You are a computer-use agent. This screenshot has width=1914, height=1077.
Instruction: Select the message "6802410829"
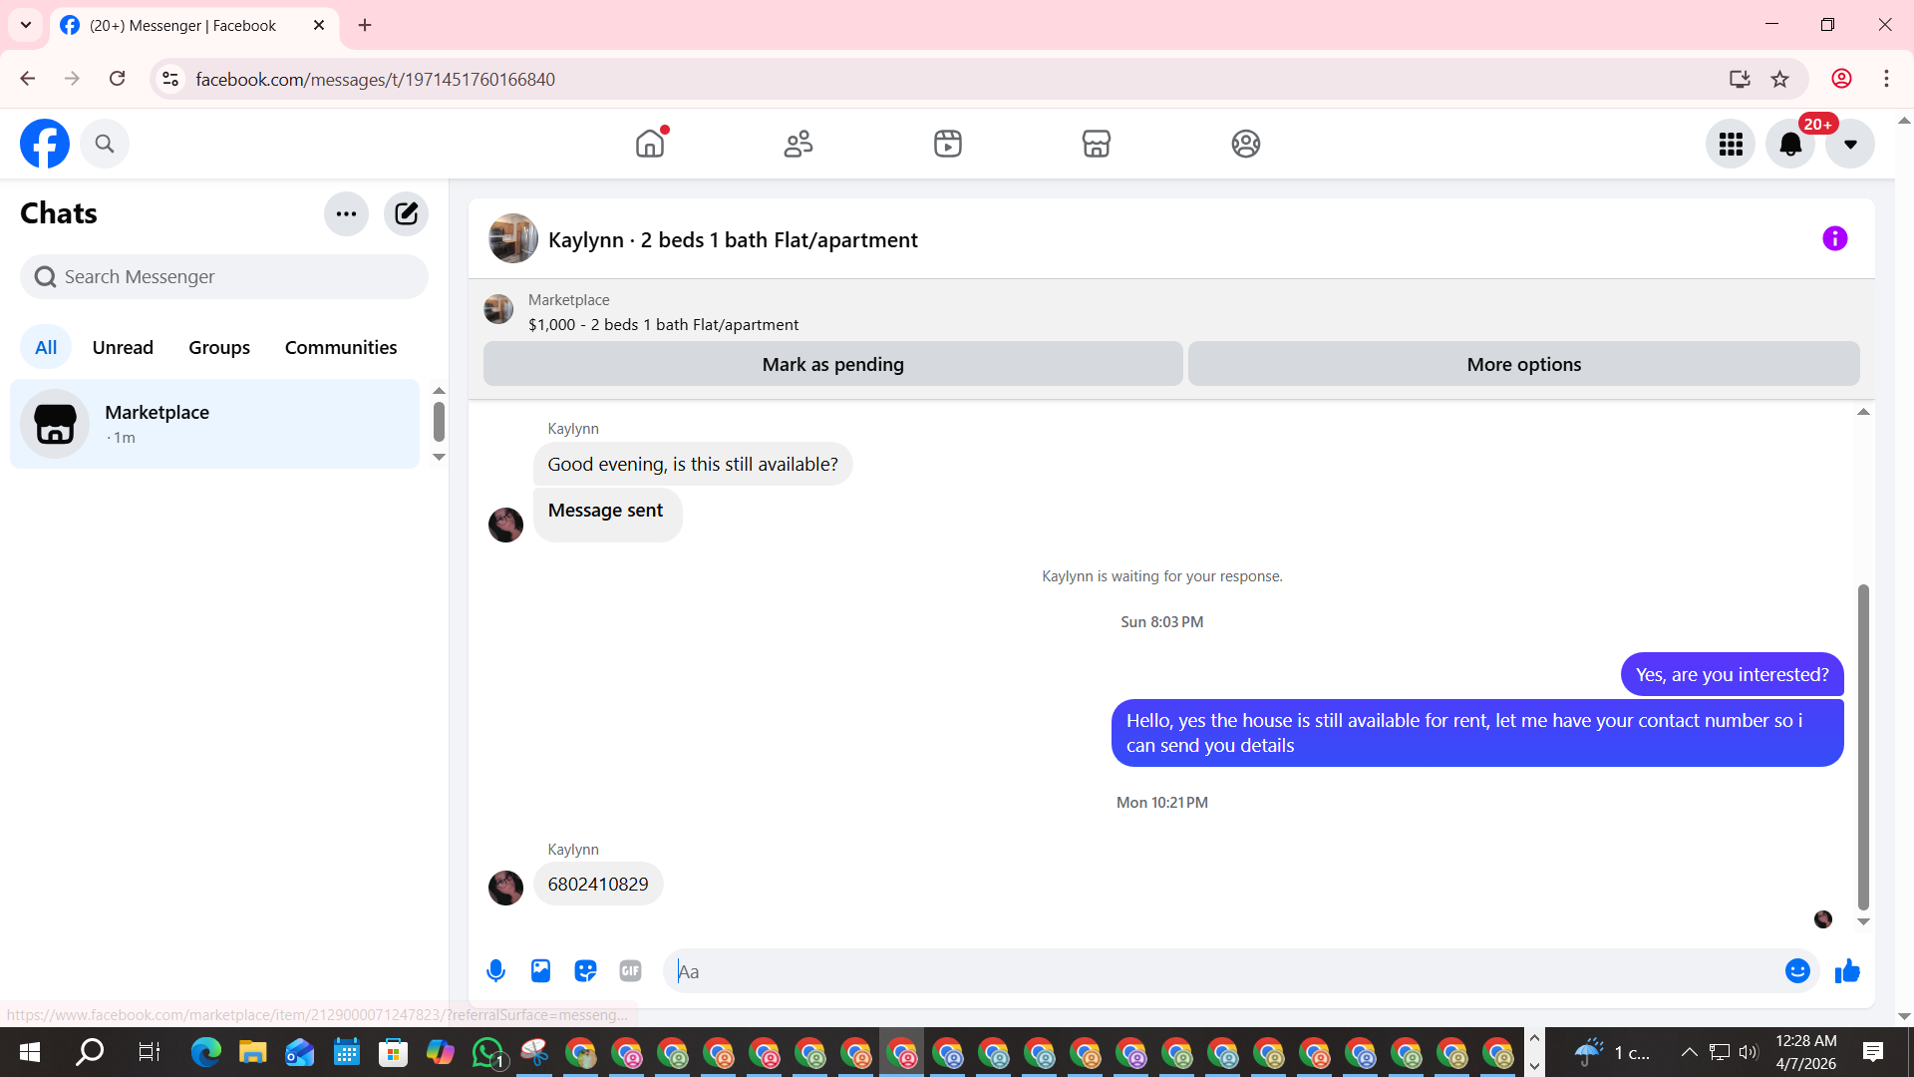click(598, 885)
